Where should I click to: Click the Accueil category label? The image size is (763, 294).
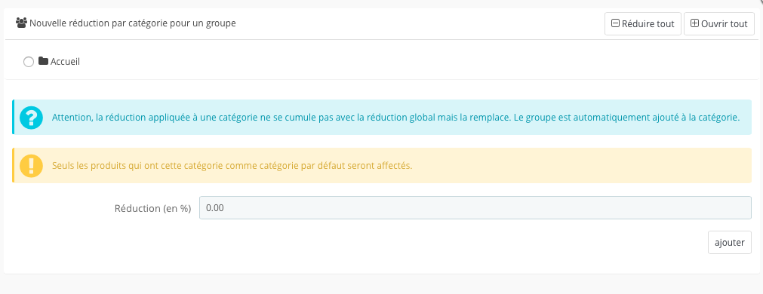click(65, 62)
